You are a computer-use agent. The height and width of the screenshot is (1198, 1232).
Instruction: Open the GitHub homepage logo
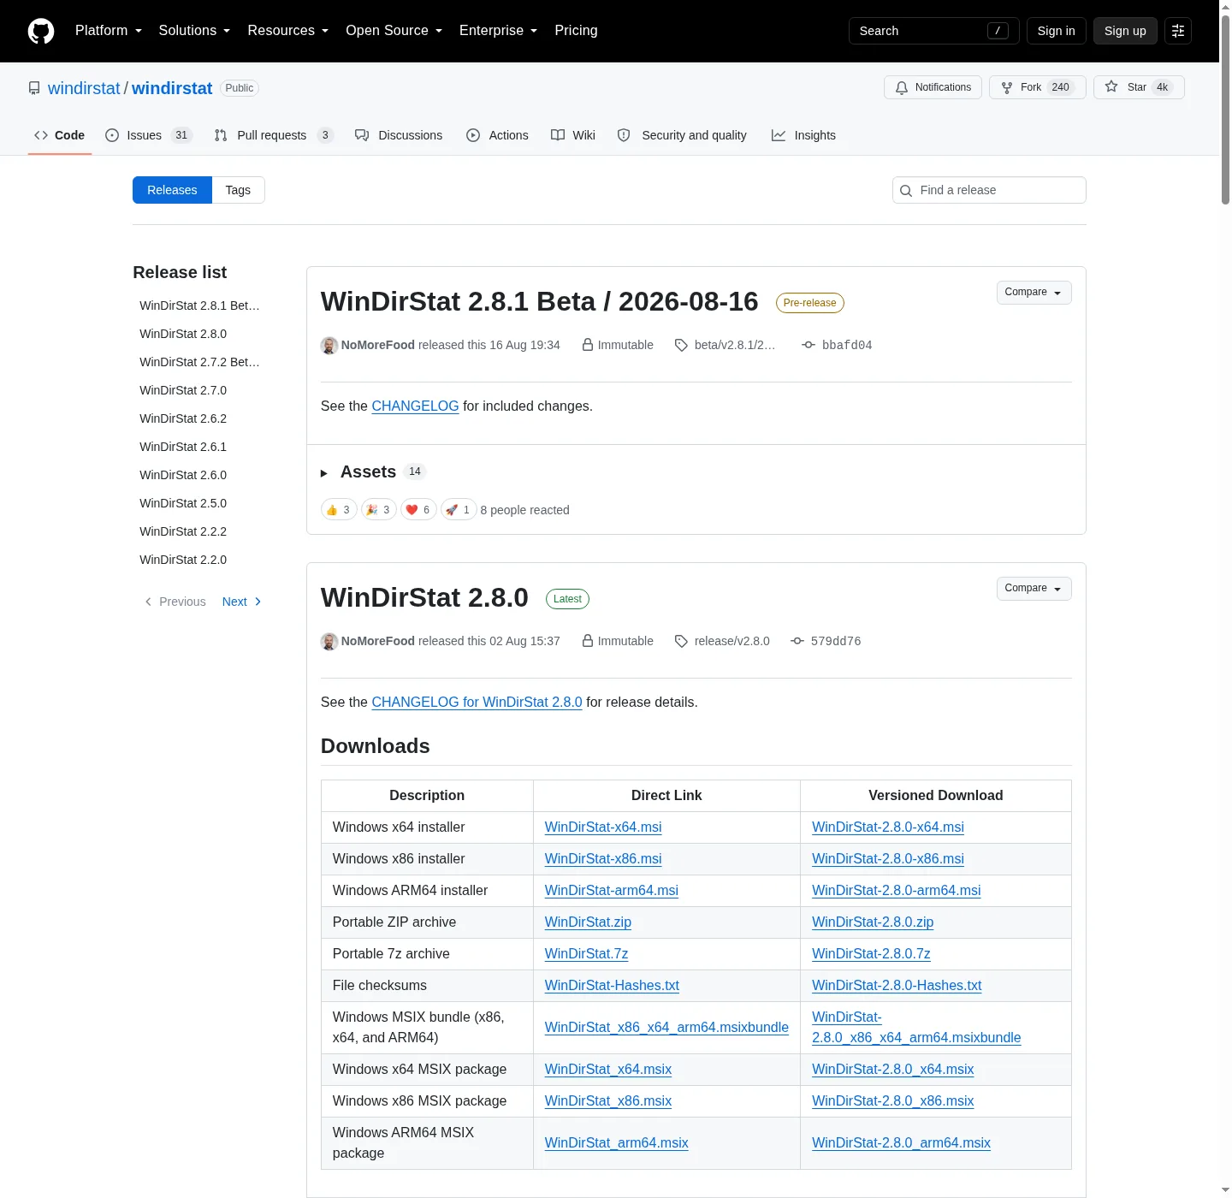click(41, 31)
